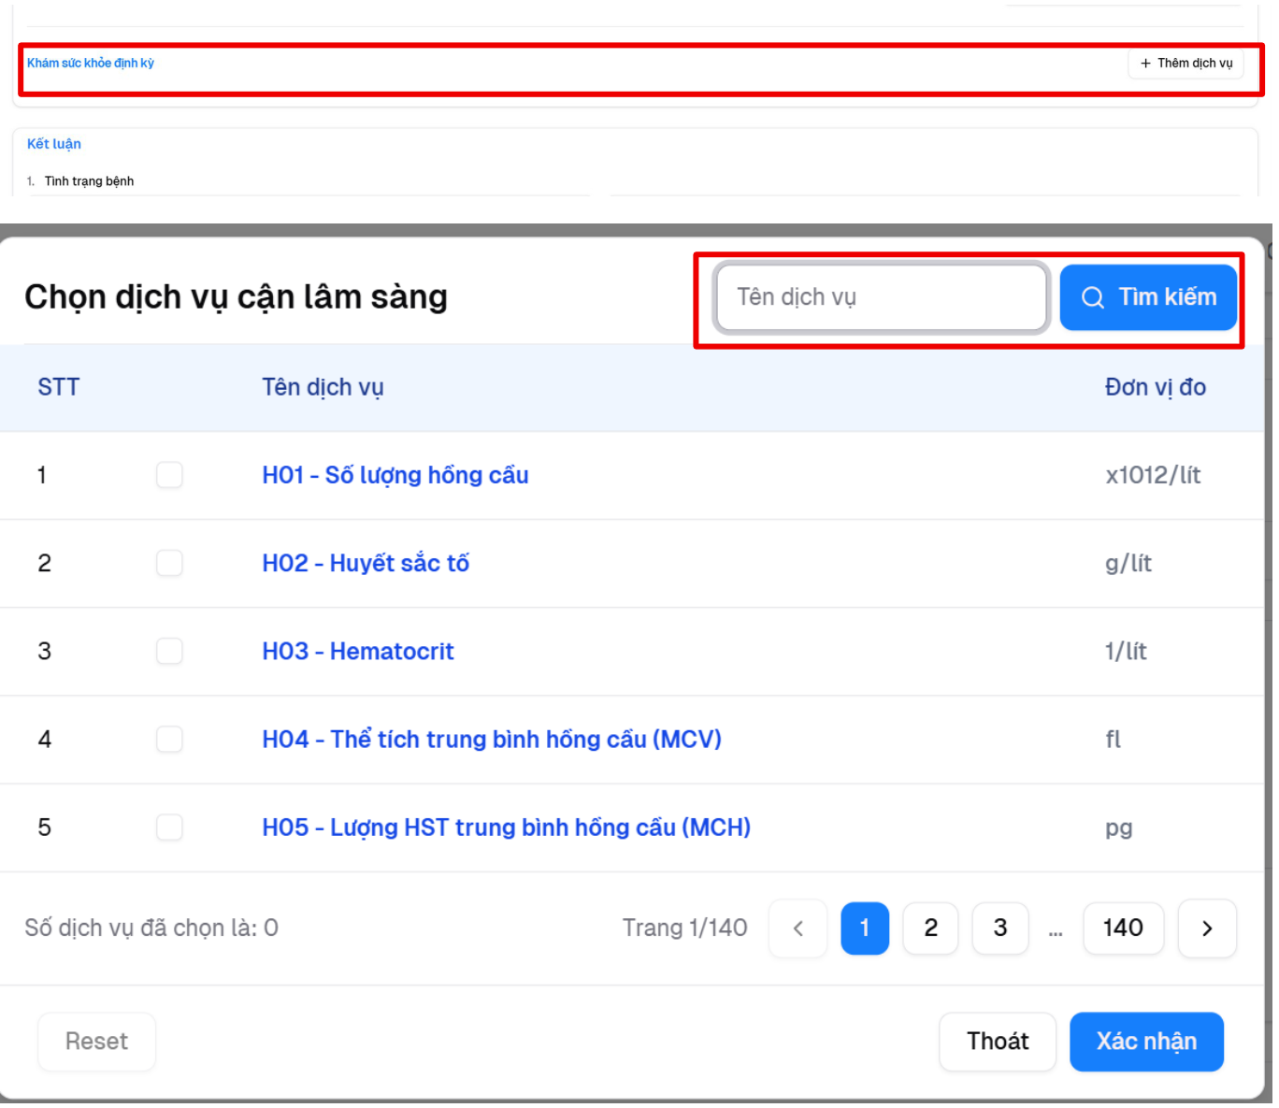1279x1108 pixels.
Task: Select page 3 in pagination
Action: pos(1000,928)
